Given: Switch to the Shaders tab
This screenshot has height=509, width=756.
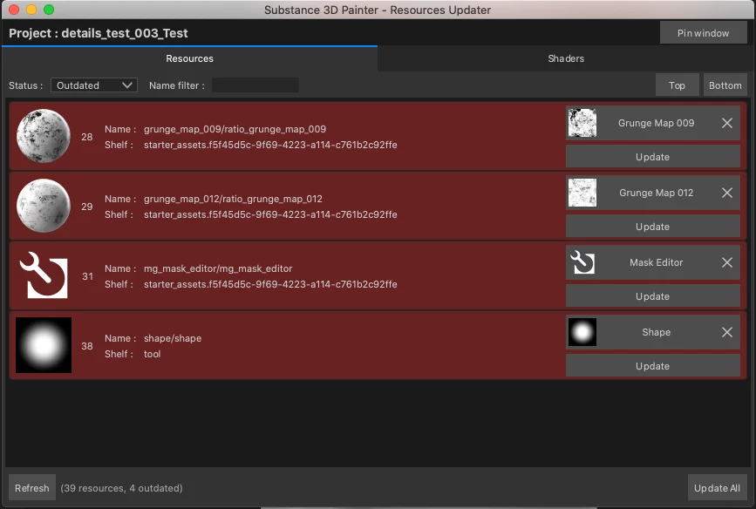Looking at the screenshot, I should click(566, 58).
